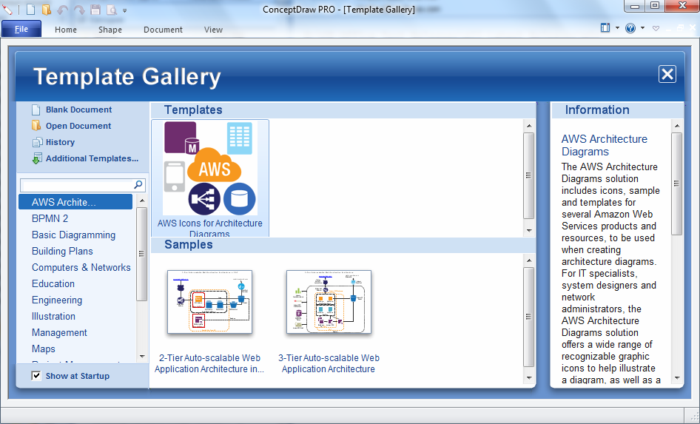700x424 pixels.
Task: Select the Maps category
Action: point(44,349)
